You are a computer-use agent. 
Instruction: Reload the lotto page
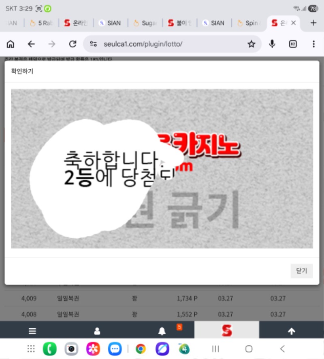pos(72,44)
